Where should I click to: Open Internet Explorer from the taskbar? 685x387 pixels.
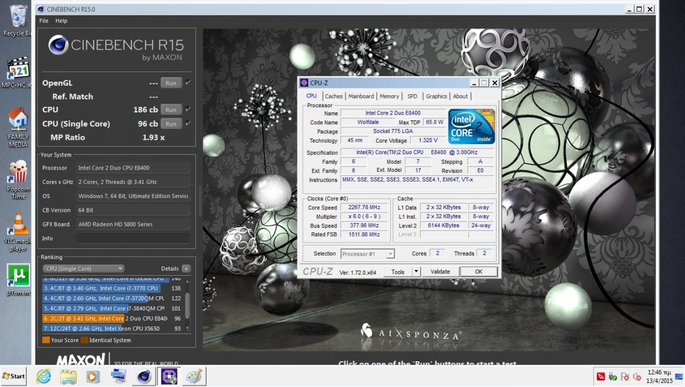tap(43, 377)
